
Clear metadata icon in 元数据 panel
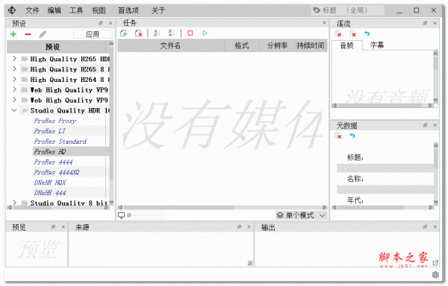click(x=338, y=136)
